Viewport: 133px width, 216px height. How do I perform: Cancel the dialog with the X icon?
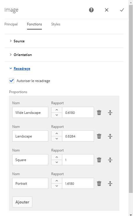click(x=107, y=10)
